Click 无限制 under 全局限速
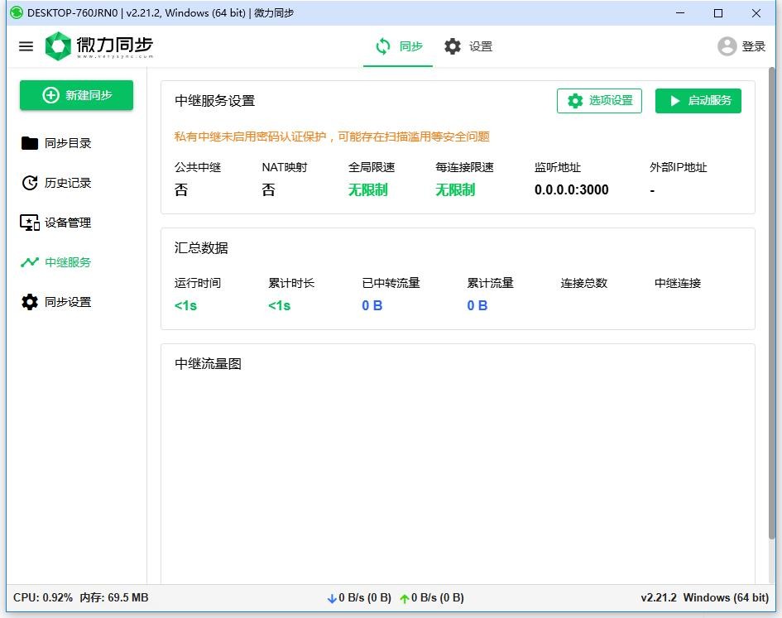Image resolution: width=782 pixels, height=618 pixels. click(x=367, y=189)
